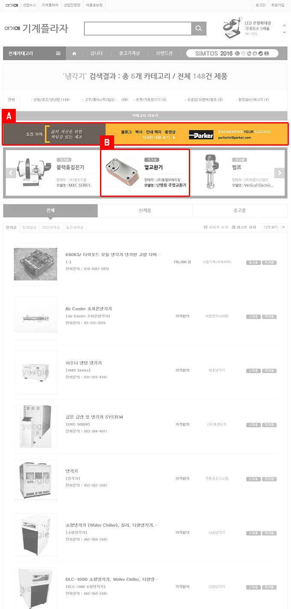Expand categories with 카테고리 더보기 bar

(x=145, y=116)
